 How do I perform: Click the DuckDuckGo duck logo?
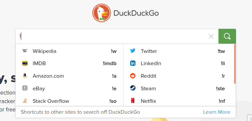(102, 13)
